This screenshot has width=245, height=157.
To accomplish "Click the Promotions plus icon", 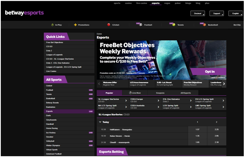I will coord(75,25).
